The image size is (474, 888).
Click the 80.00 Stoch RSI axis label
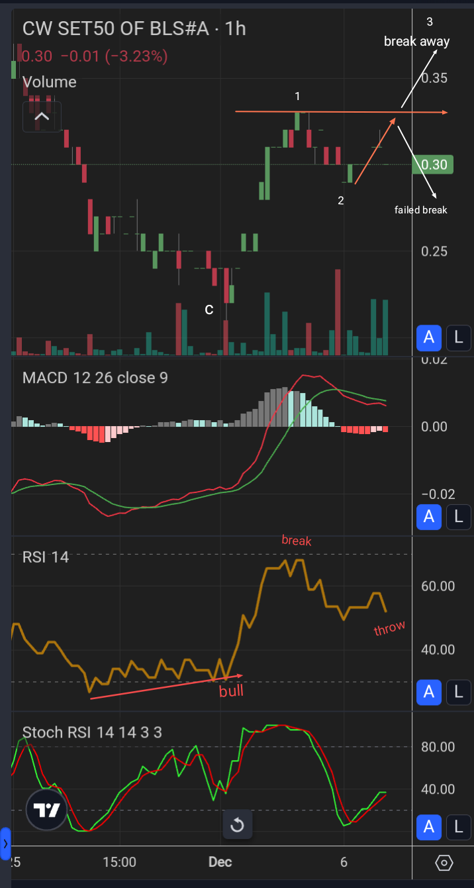coord(438,747)
